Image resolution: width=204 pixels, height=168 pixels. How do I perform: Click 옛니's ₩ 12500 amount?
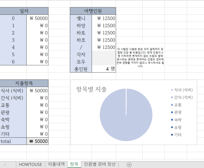(104, 18)
